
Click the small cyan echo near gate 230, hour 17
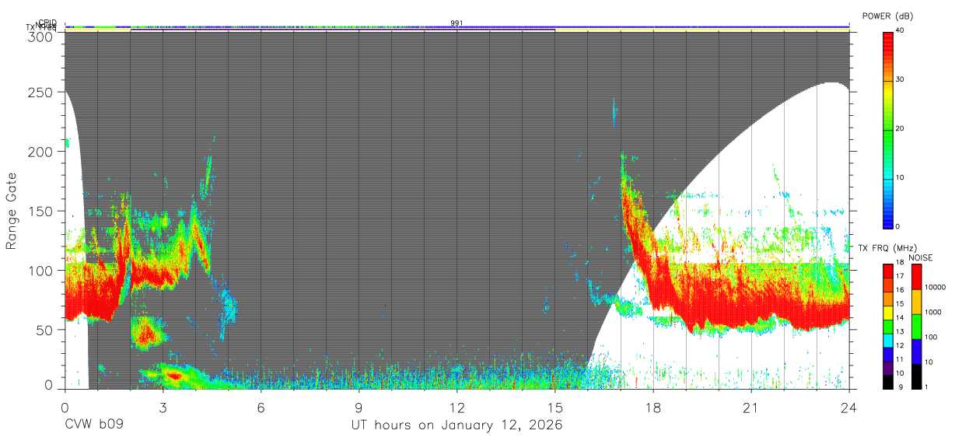point(614,113)
